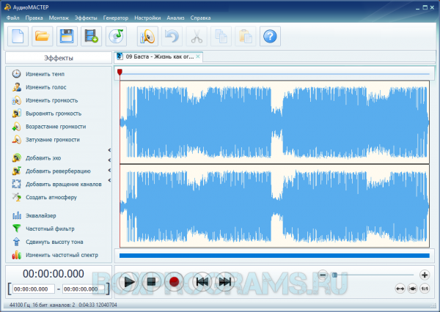Click the palm icon beside Создать атмосферу
This screenshot has width=440, height=312.
pyautogui.click(x=17, y=197)
